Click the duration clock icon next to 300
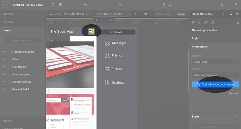241x129 pixels. (x=135, y=14)
